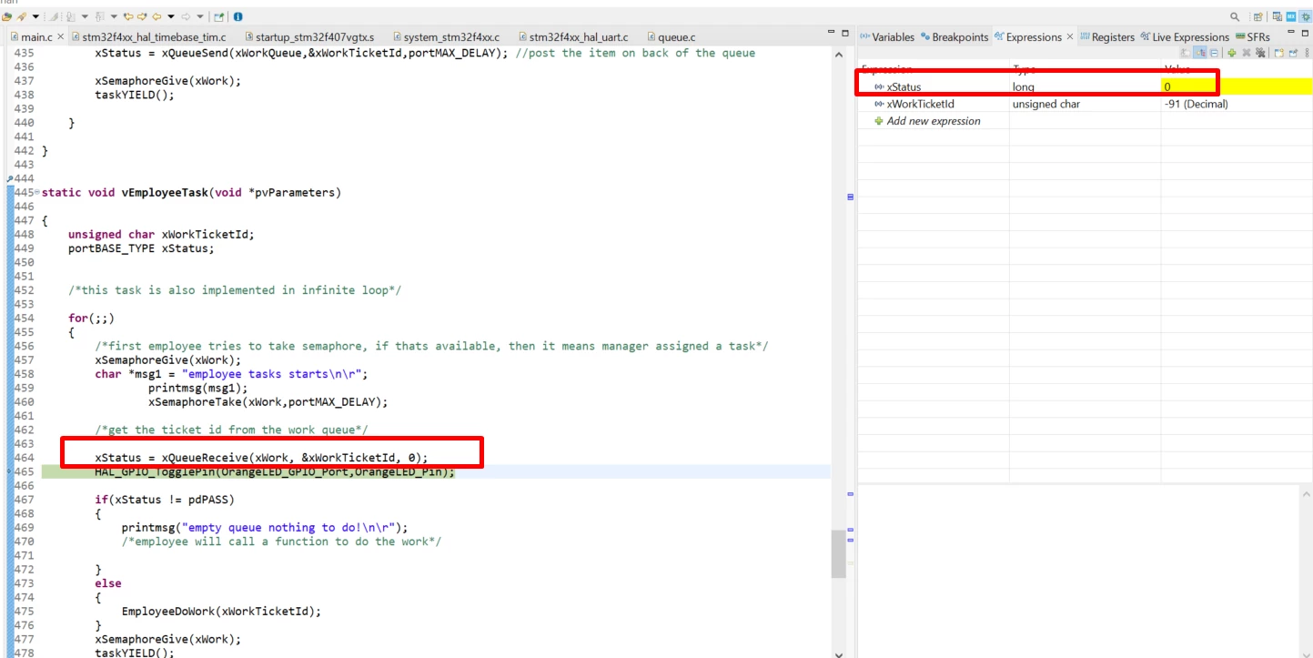
Task: Click the type cell 'unsigned char'
Action: tap(1046, 104)
